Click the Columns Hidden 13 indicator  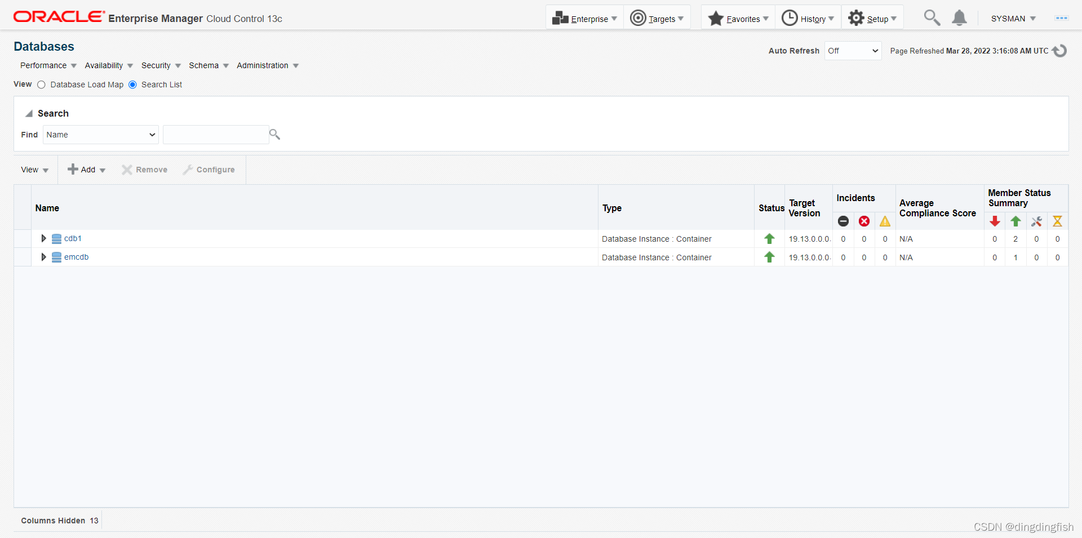coord(60,521)
